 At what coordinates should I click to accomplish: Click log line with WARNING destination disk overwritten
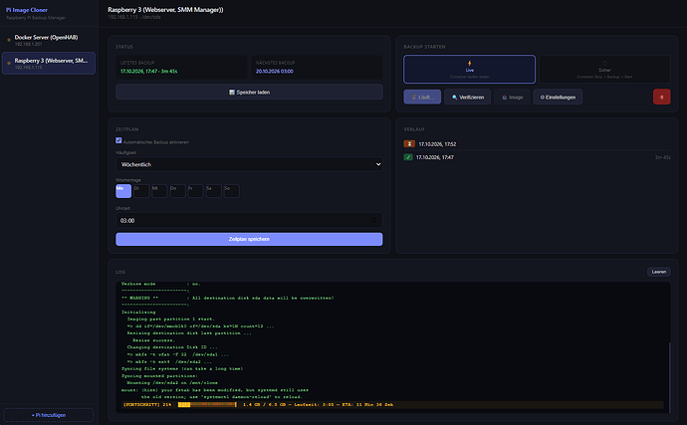click(227, 298)
